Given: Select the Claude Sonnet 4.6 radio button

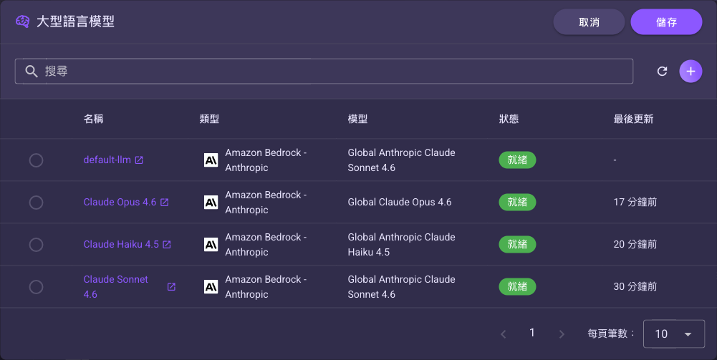Looking at the screenshot, I should (36, 287).
